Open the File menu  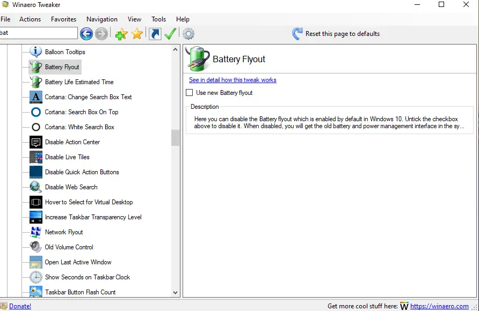tap(5, 19)
